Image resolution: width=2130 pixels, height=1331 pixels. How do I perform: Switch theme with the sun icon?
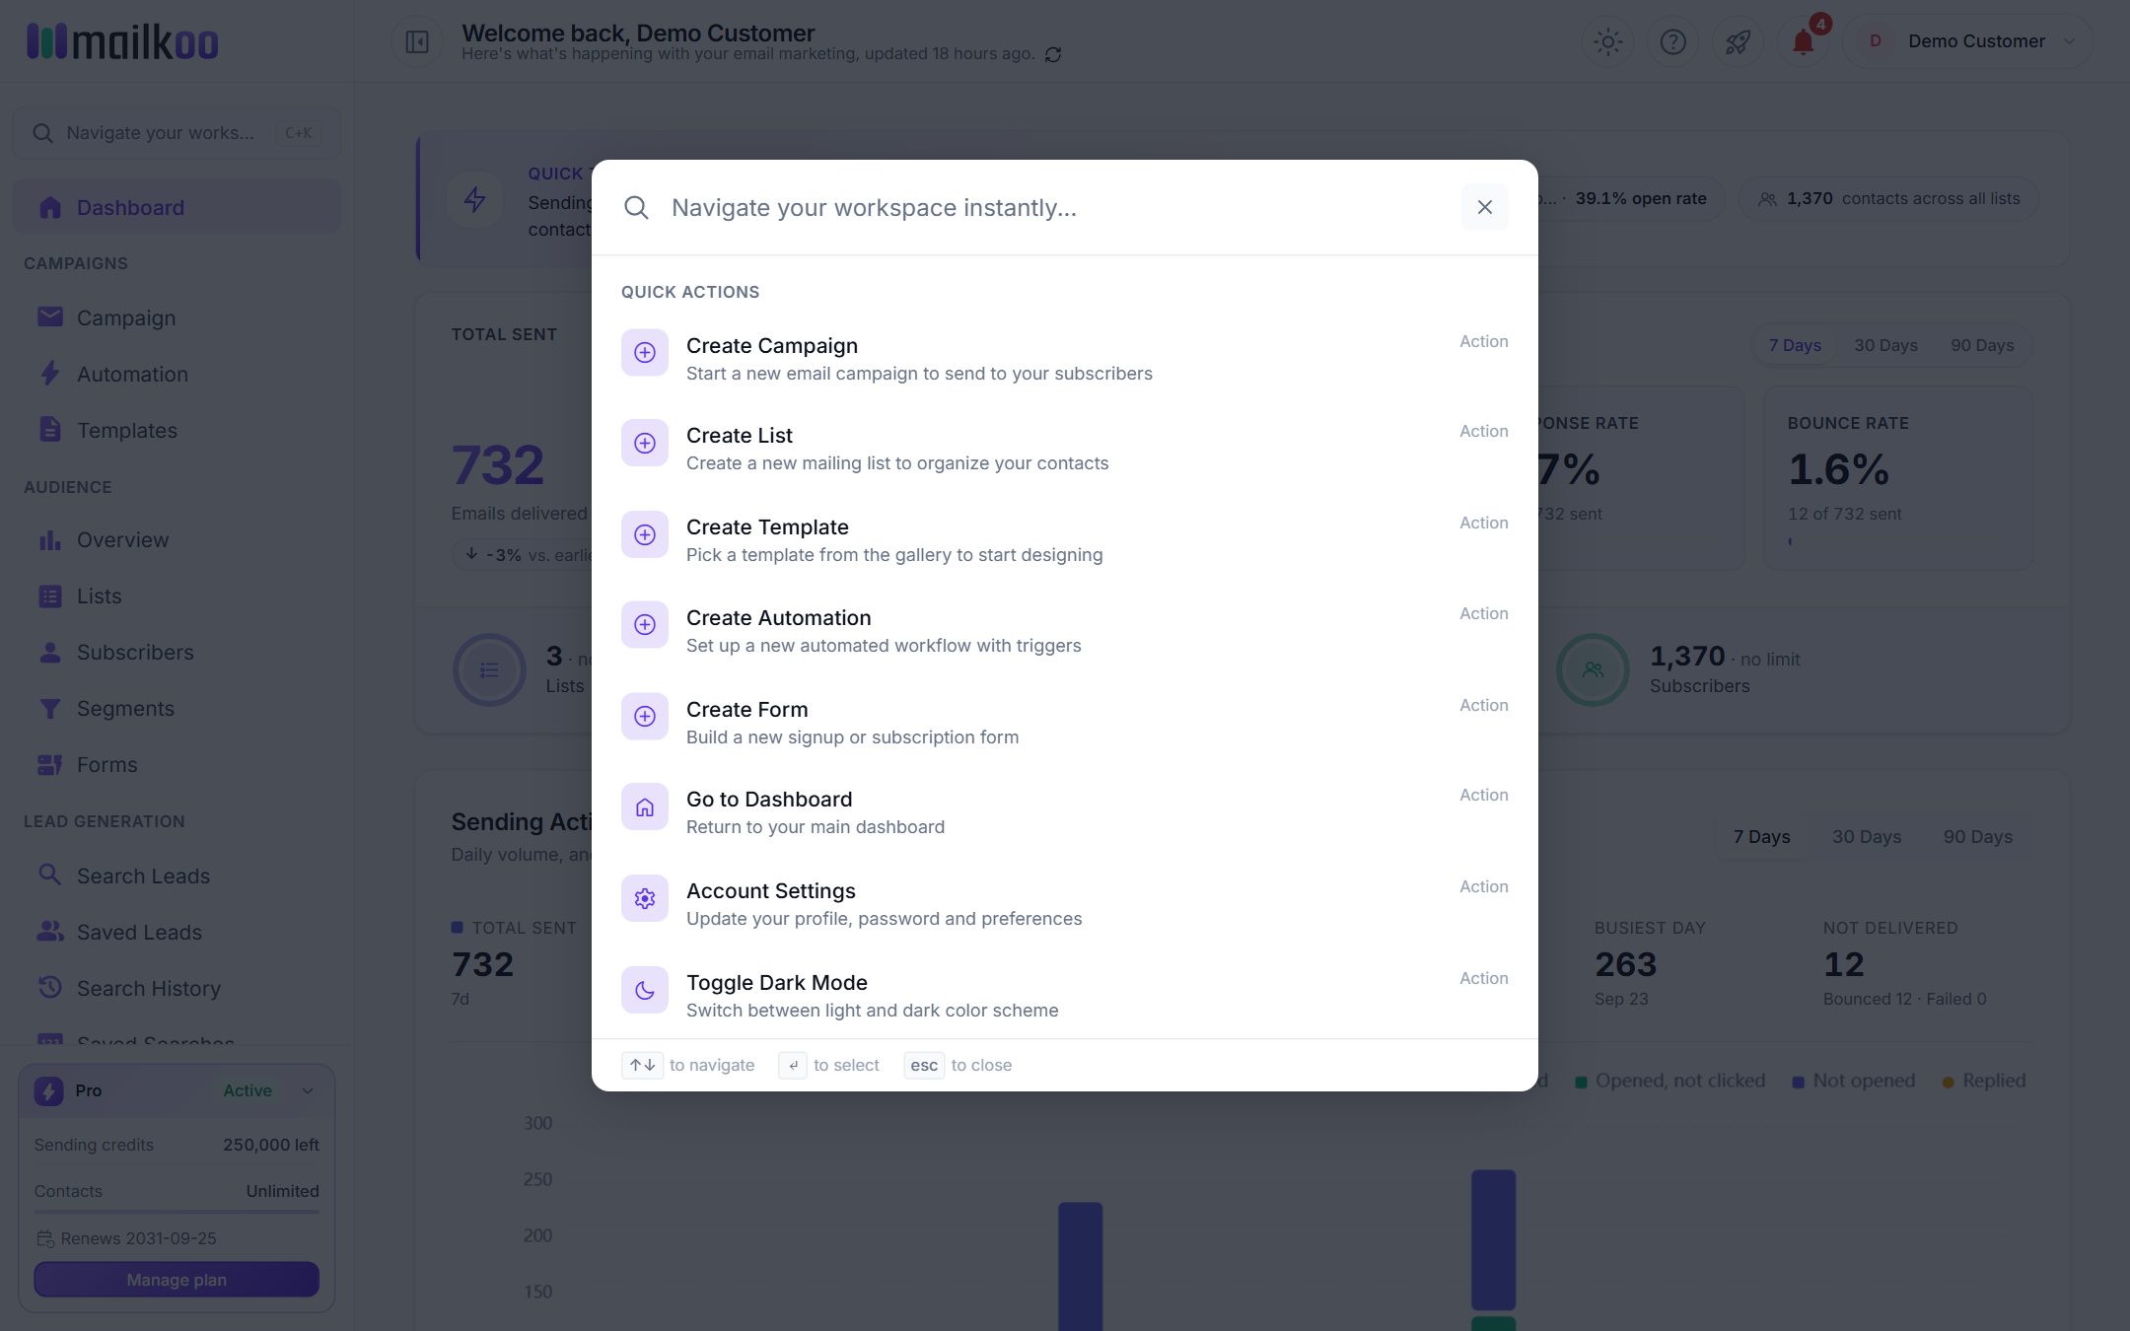point(1608,41)
